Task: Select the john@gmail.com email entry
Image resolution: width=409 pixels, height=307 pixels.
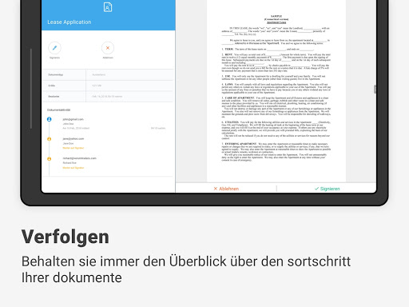Action: point(73,119)
